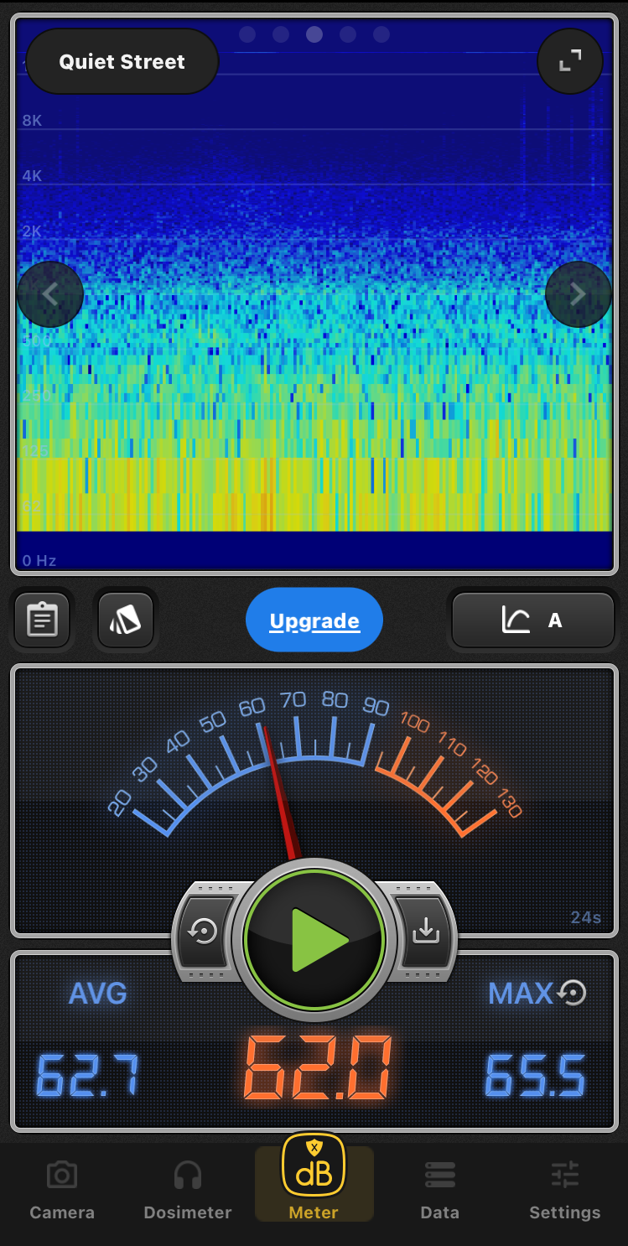Open the Data tab
This screenshot has width=628, height=1246.
[x=440, y=1191]
